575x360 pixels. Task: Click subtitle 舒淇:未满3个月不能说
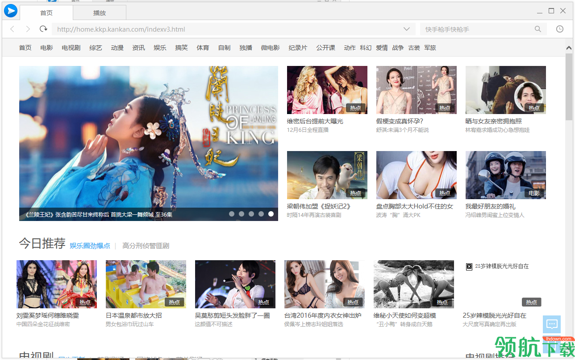tap(403, 130)
